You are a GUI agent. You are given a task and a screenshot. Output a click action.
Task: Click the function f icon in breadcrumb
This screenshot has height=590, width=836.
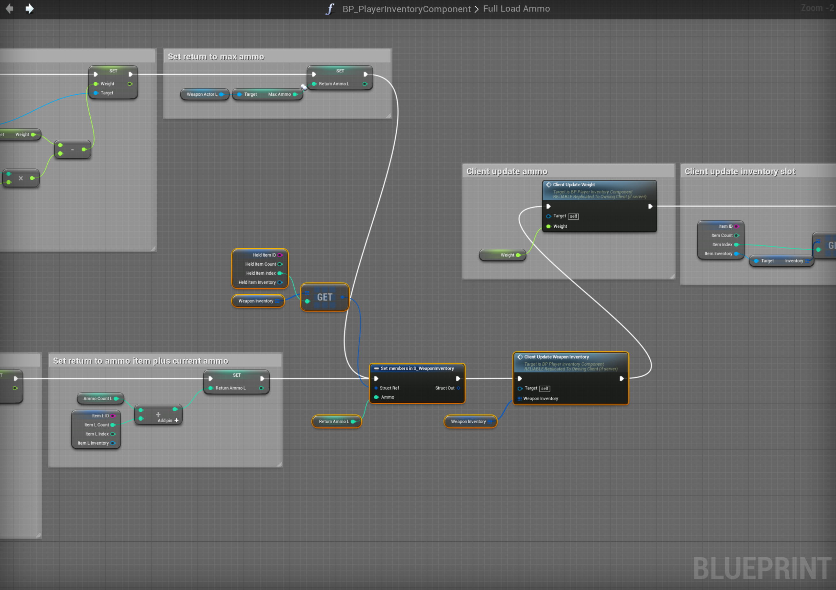click(330, 9)
